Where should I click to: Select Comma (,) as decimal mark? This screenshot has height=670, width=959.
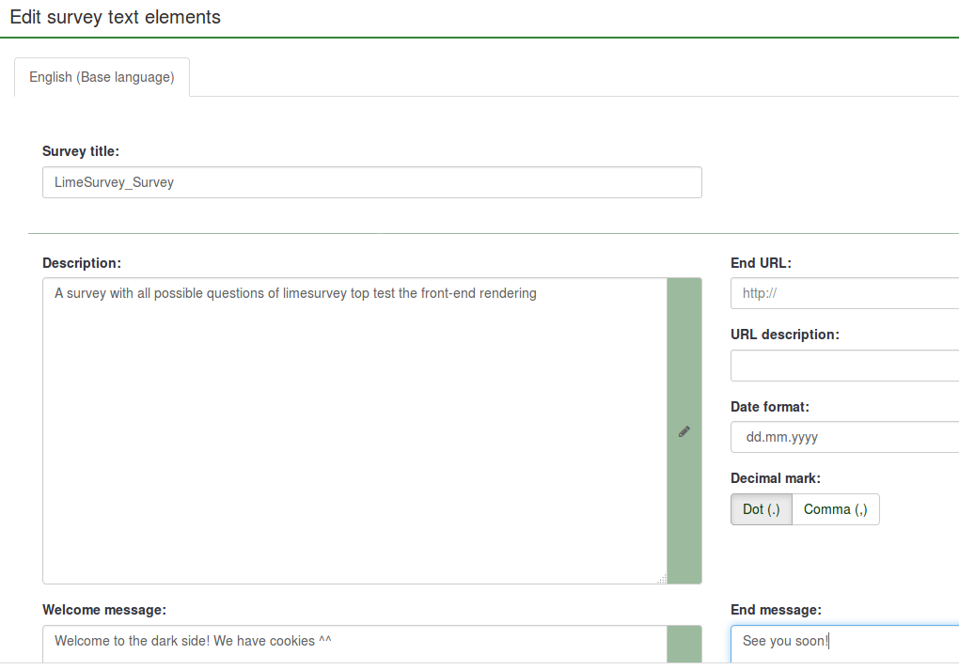tap(835, 509)
